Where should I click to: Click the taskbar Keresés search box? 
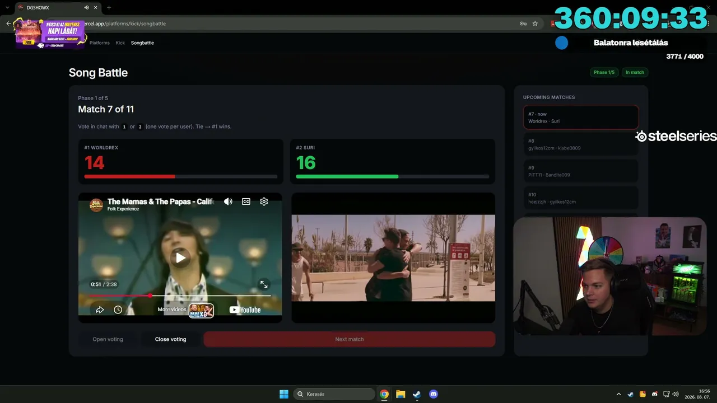pyautogui.click(x=334, y=394)
